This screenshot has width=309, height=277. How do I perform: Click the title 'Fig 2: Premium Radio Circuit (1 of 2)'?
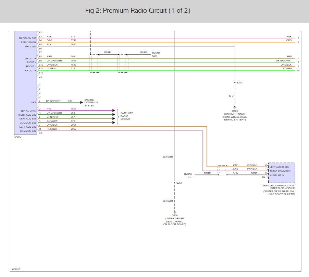[138, 10]
